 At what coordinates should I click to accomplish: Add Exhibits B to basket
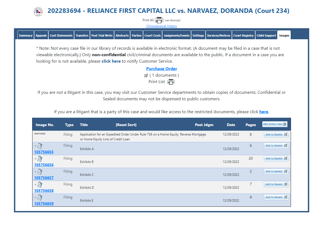coord(276,159)
